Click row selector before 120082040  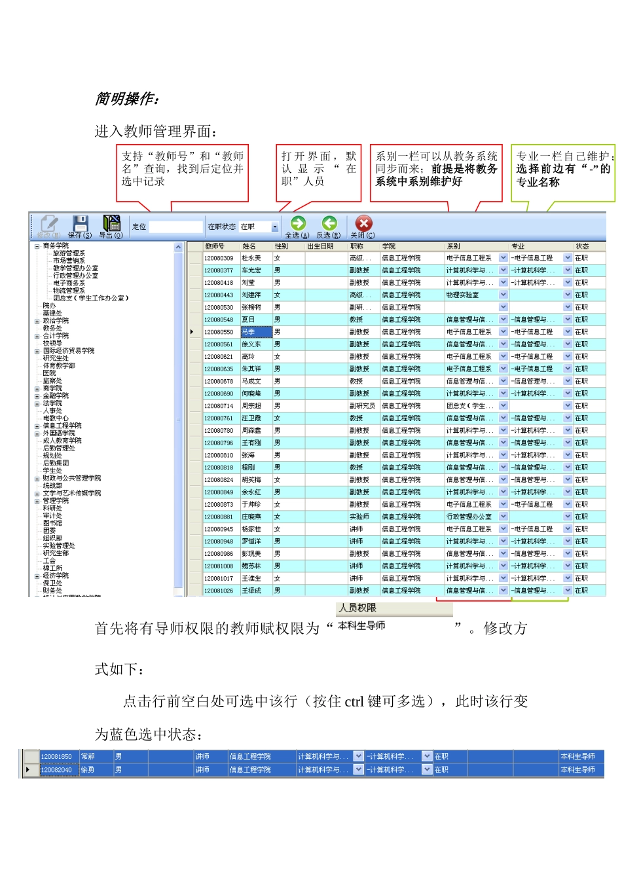pyautogui.click(x=30, y=770)
